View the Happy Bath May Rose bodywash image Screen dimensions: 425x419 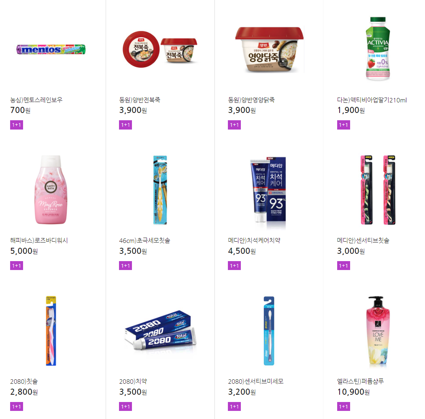coord(51,190)
